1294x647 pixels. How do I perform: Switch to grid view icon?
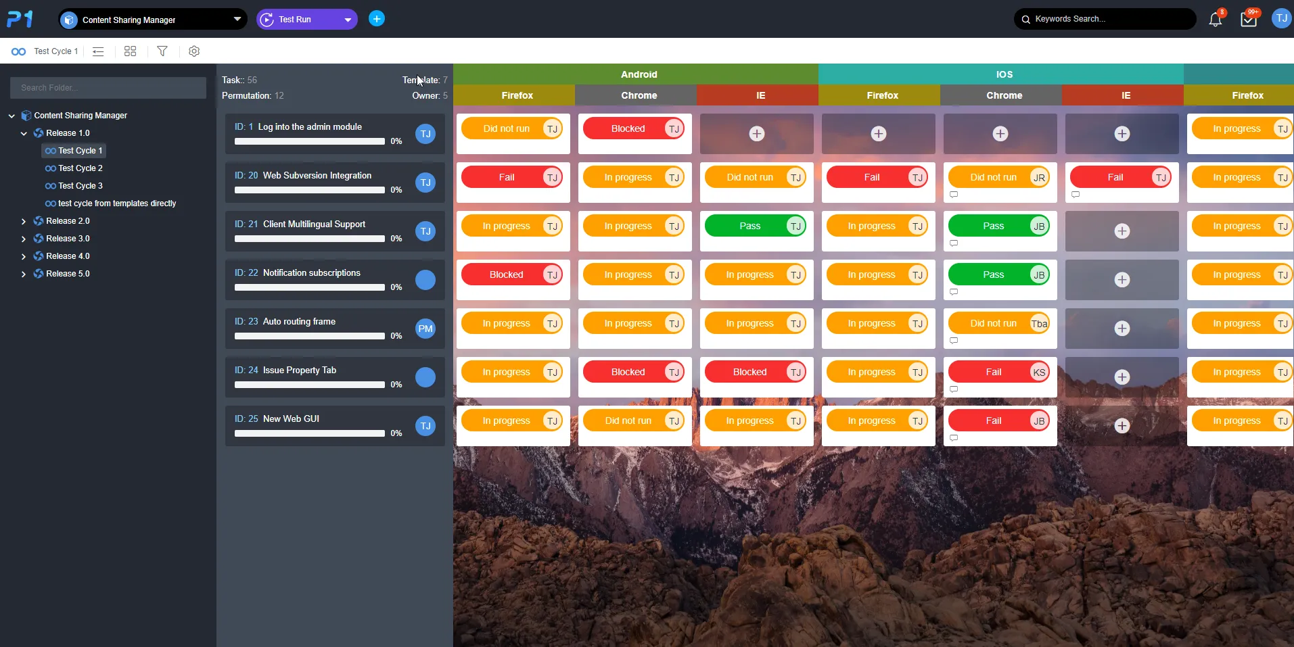(131, 51)
